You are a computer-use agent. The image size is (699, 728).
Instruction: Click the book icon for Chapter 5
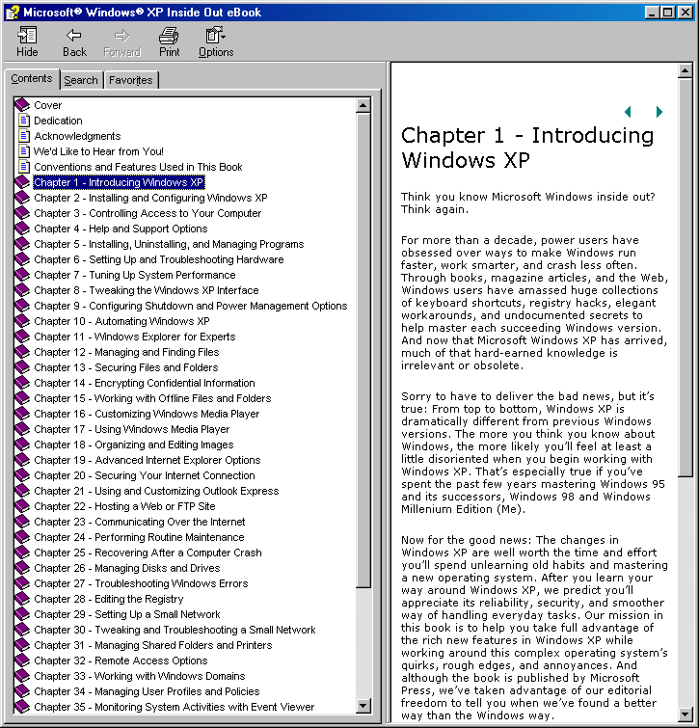coord(22,244)
